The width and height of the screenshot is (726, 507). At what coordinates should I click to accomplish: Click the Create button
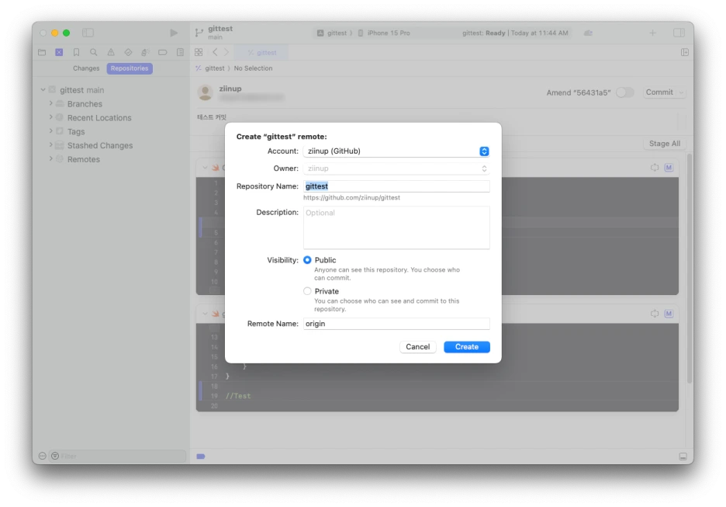(x=467, y=346)
